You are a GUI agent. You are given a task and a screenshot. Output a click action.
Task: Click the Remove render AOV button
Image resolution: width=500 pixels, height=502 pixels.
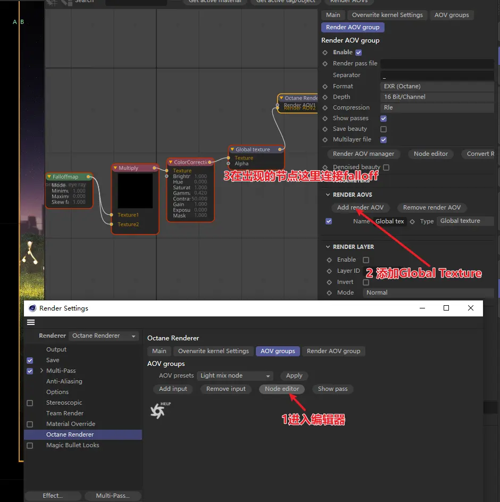(x=432, y=208)
